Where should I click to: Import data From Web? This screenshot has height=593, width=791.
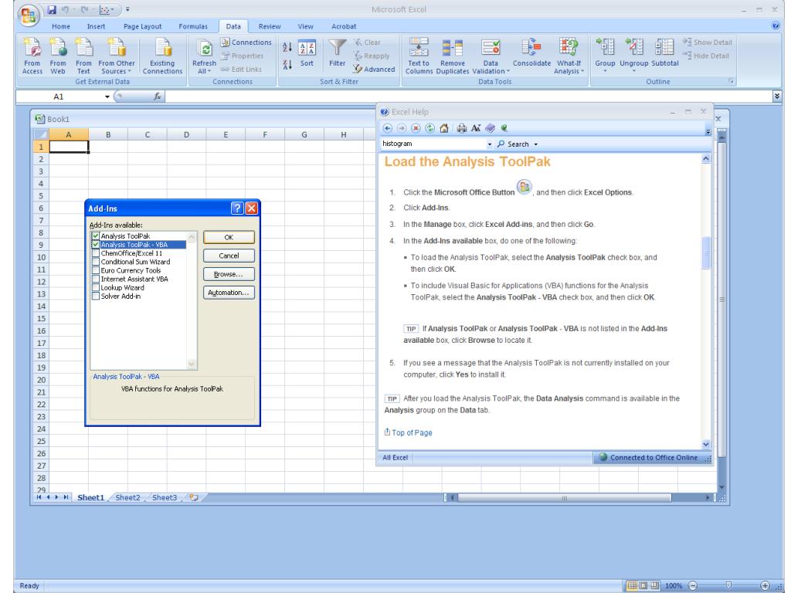point(57,56)
